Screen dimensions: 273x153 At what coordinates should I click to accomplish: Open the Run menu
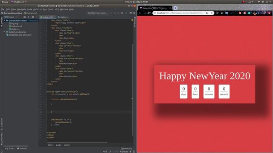pos(45,9)
